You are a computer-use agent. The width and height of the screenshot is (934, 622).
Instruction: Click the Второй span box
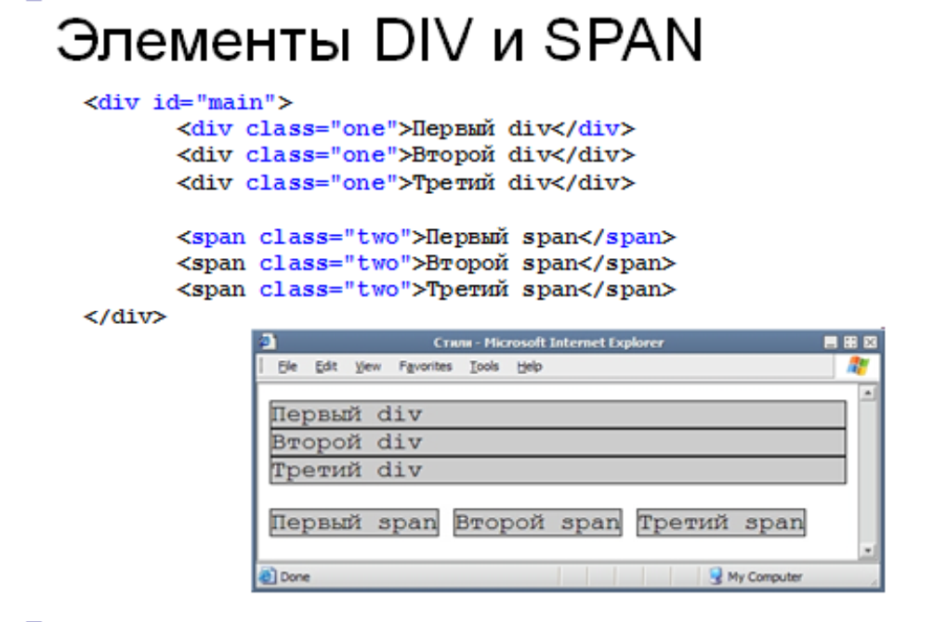[538, 523]
